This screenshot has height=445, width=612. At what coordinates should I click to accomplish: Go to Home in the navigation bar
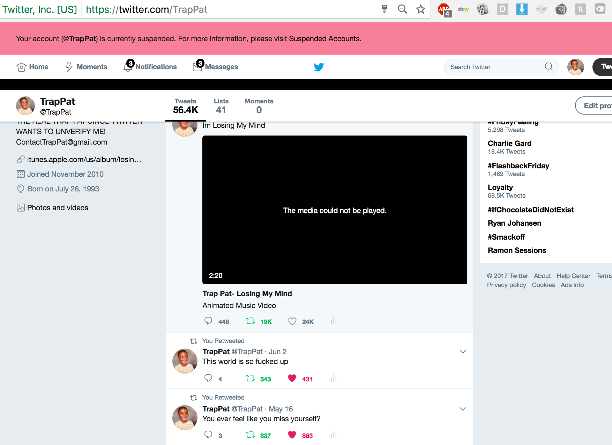click(x=32, y=67)
